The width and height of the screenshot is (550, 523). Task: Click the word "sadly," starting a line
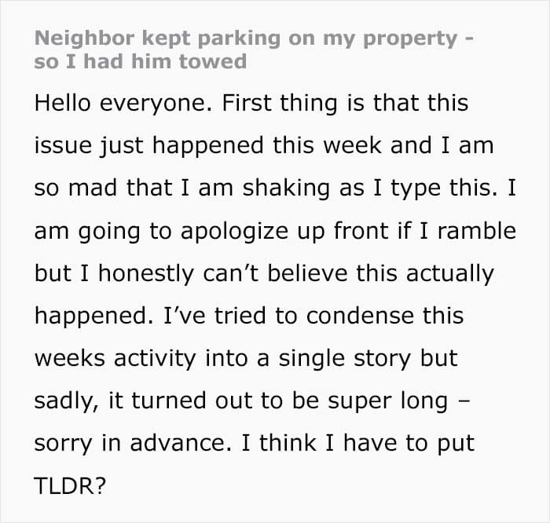point(66,402)
